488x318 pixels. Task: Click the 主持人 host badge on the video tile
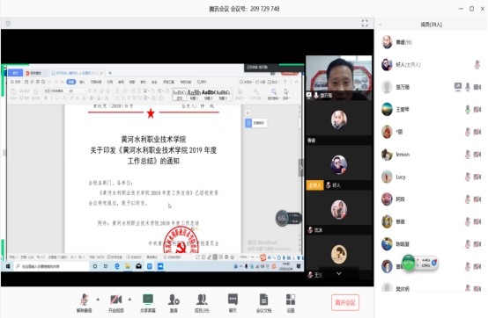314,185
